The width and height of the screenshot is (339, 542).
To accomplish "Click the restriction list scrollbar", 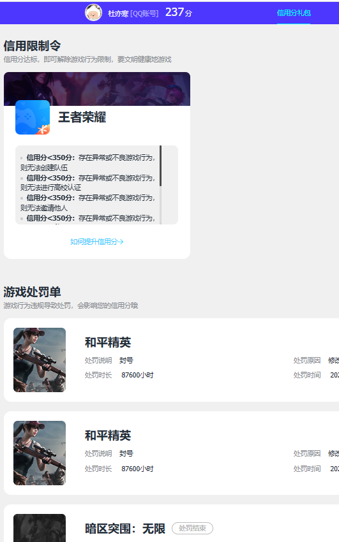I will tap(160, 166).
